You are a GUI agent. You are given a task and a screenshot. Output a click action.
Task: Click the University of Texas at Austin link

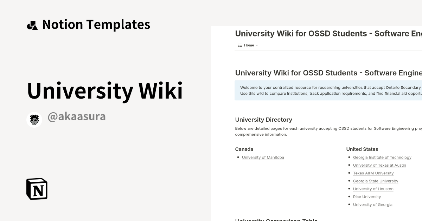coord(379,165)
